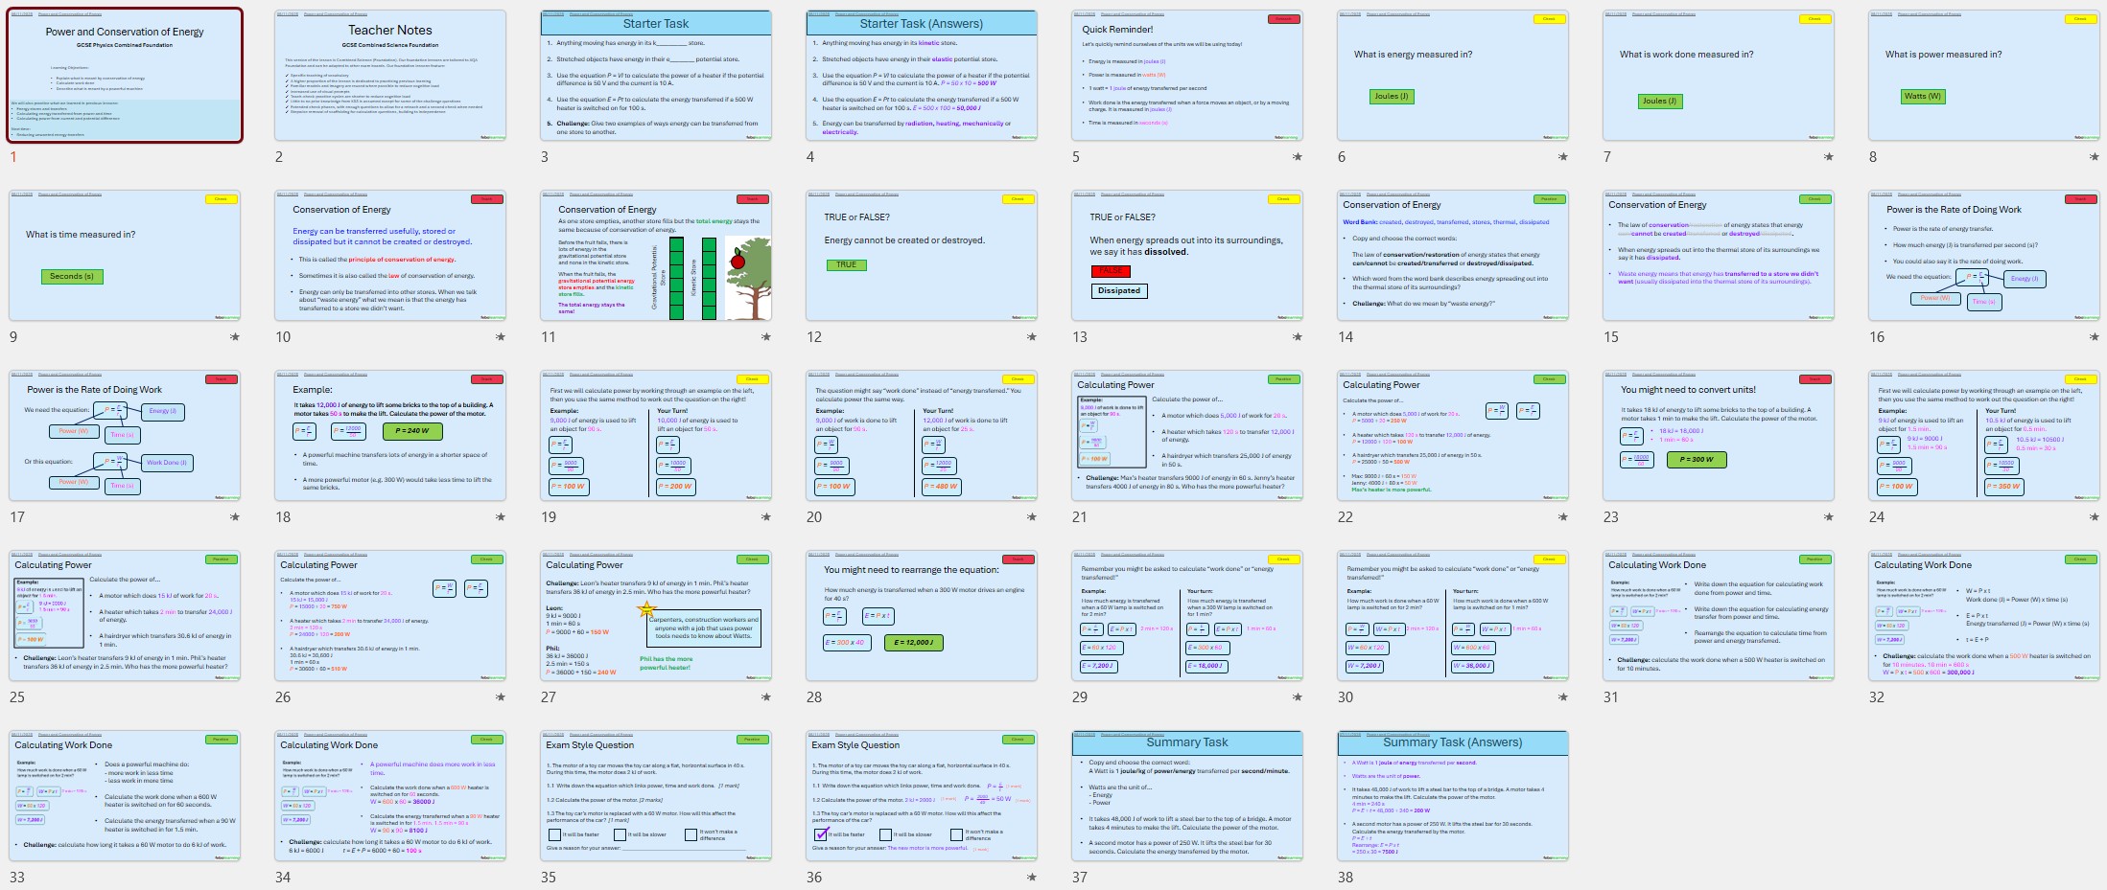Click the animation star under slide 5
Image resolution: width=2107 pixels, height=890 pixels.
(x=1297, y=157)
